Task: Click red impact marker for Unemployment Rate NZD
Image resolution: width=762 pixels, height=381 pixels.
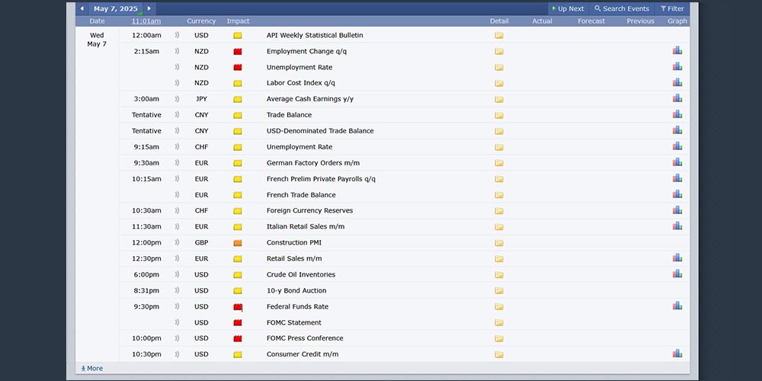Action: pyautogui.click(x=237, y=67)
